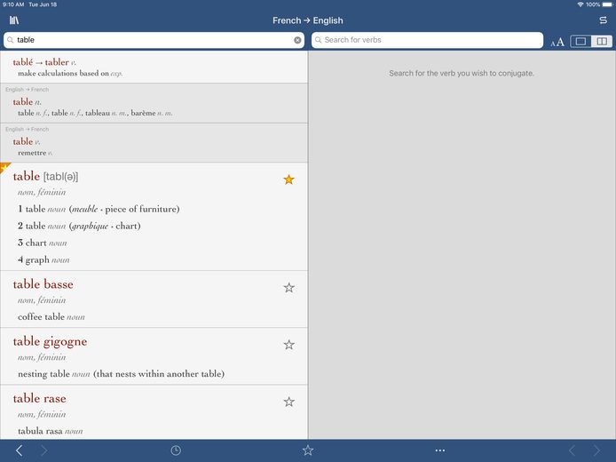Screen dimensions: 616x462
Task: Favorite the 'table basse' entry
Action: coord(288,288)
